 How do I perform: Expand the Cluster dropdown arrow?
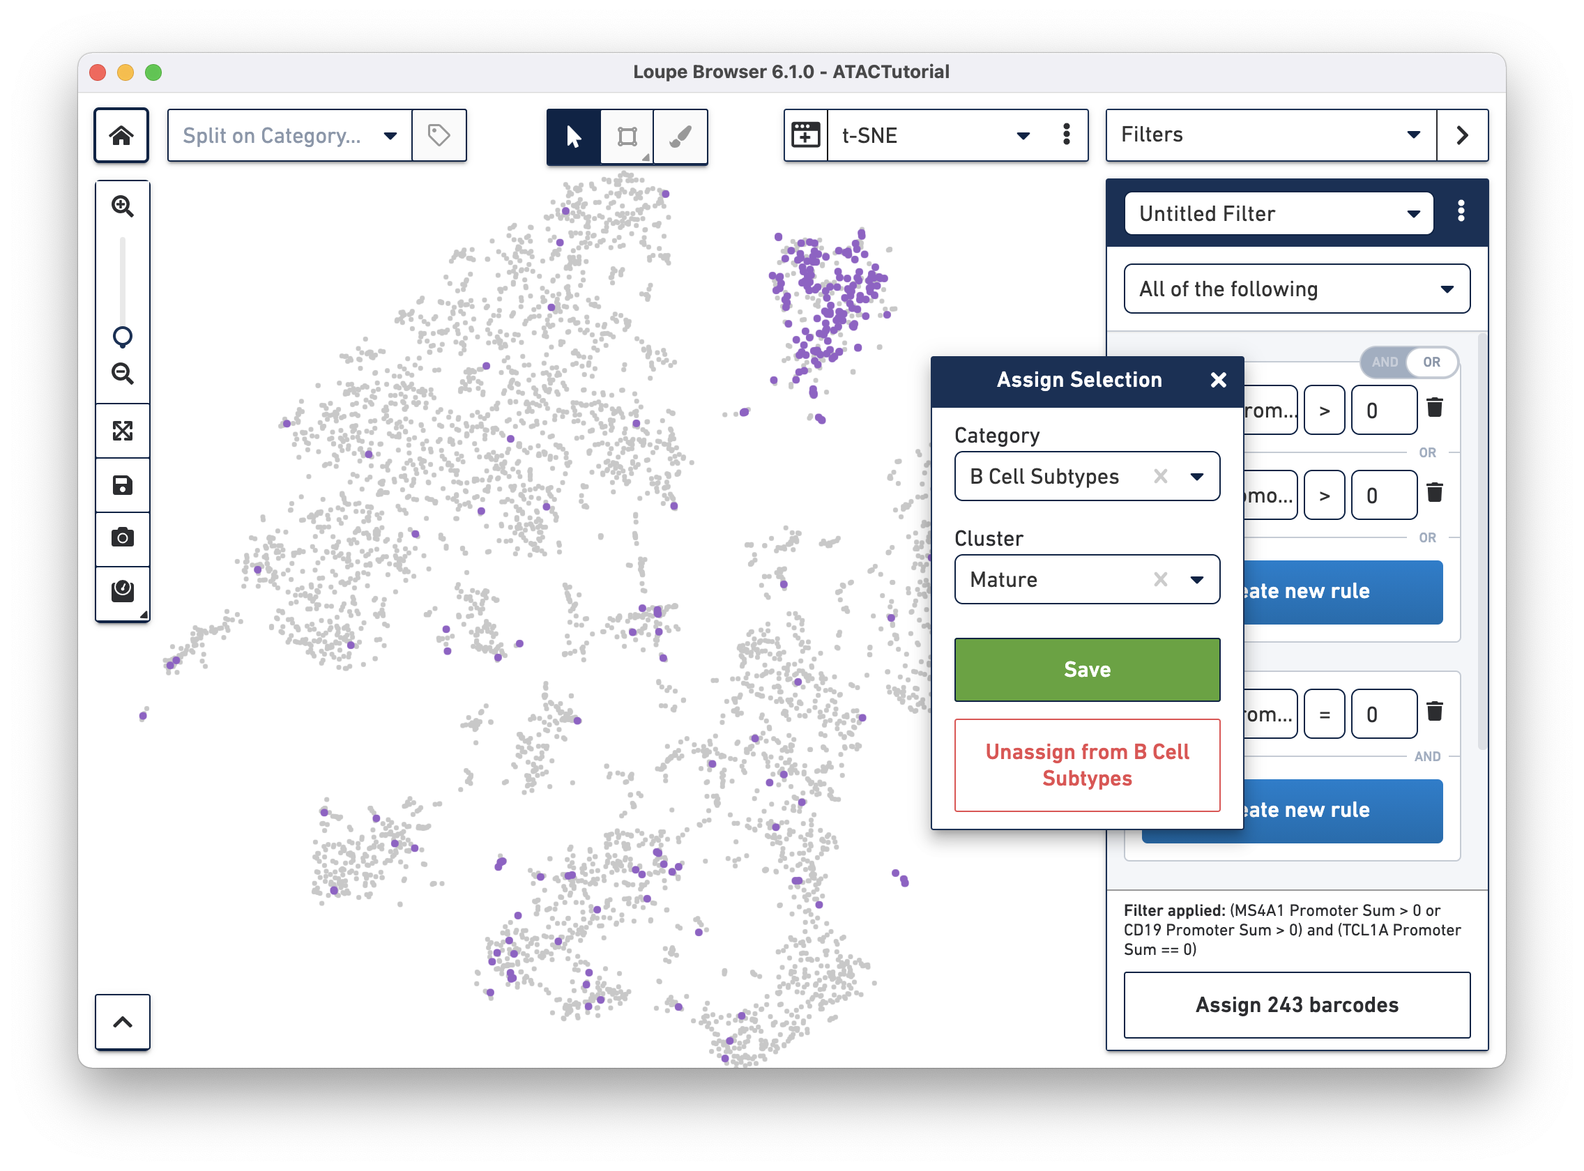(x=1197, y=580)
